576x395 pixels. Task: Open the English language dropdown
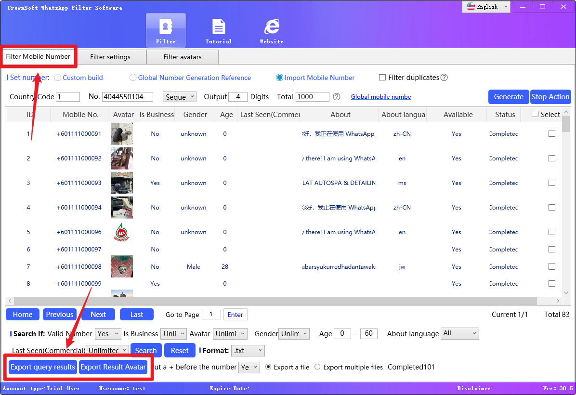tap(486, 7)
